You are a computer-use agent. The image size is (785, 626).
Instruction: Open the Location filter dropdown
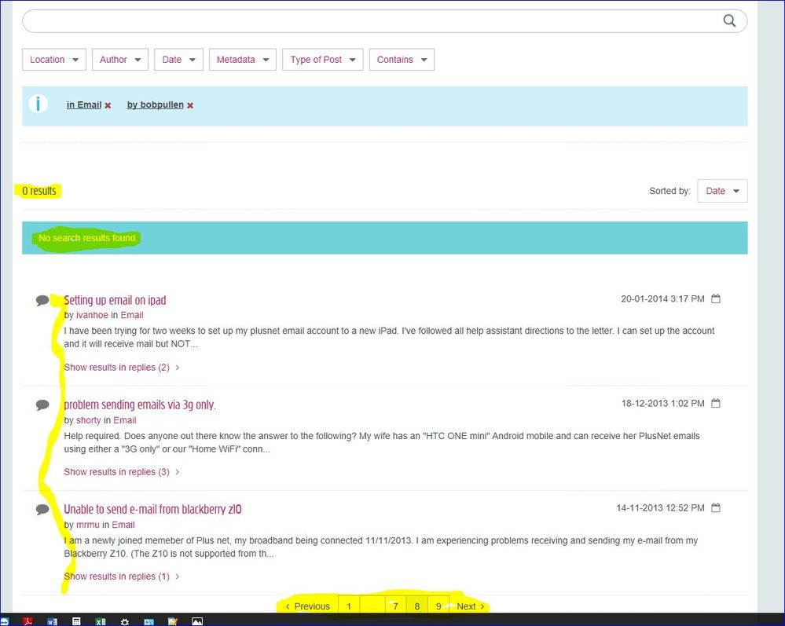53,59
